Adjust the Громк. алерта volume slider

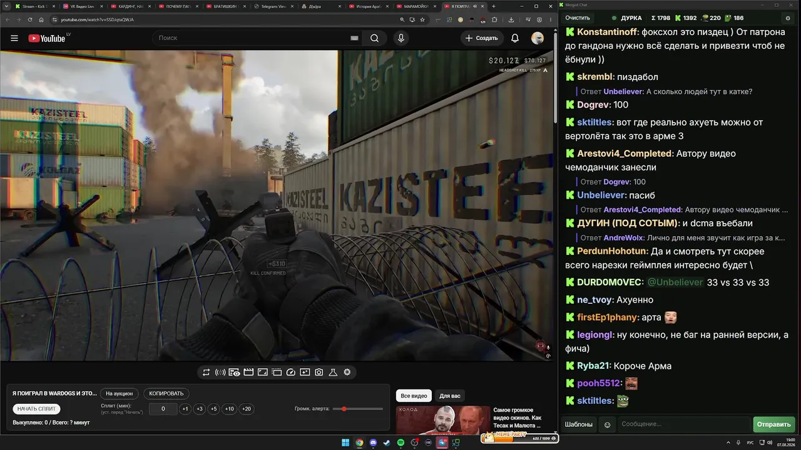tap(358, 409)
